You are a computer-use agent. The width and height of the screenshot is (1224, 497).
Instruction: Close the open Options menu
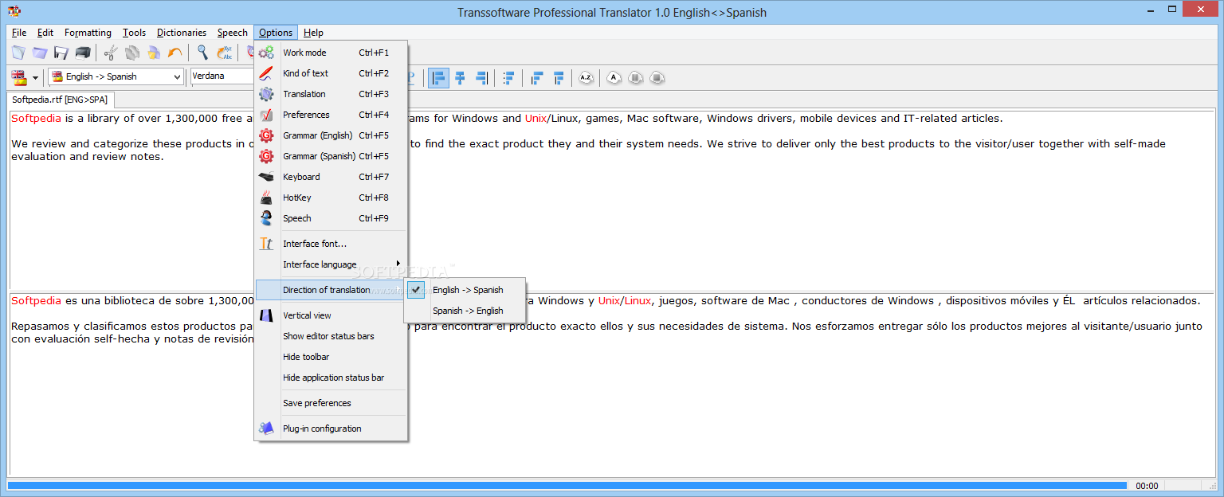[276, 33]
